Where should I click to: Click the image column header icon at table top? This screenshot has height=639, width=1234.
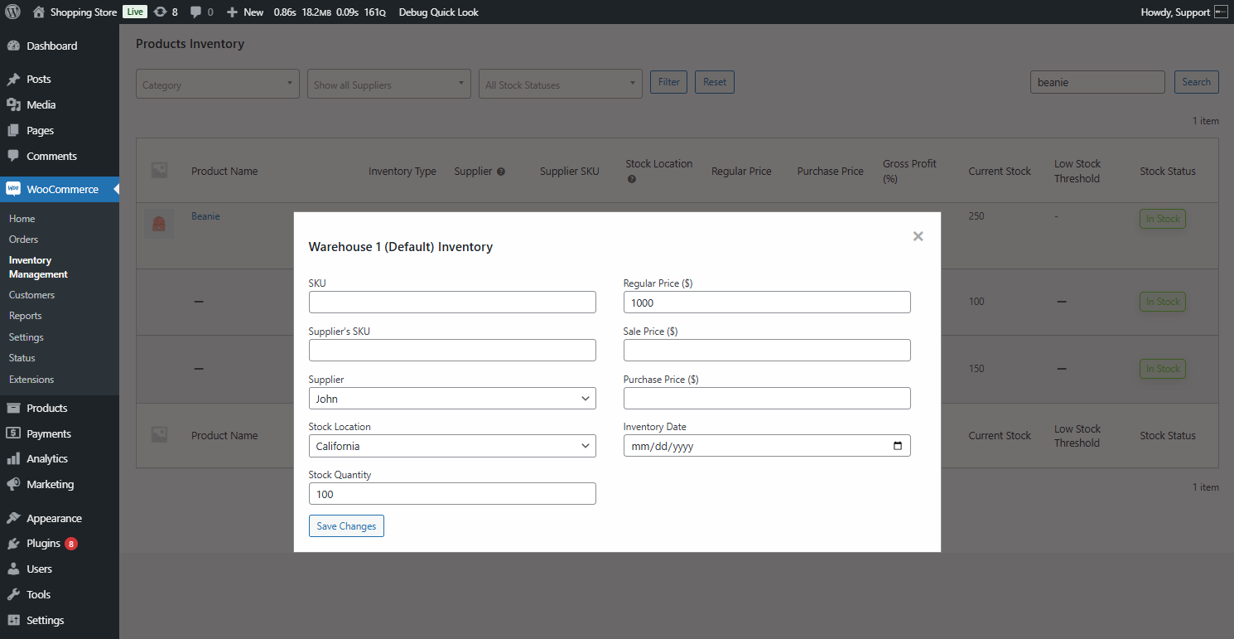click(x=159, y=170)
